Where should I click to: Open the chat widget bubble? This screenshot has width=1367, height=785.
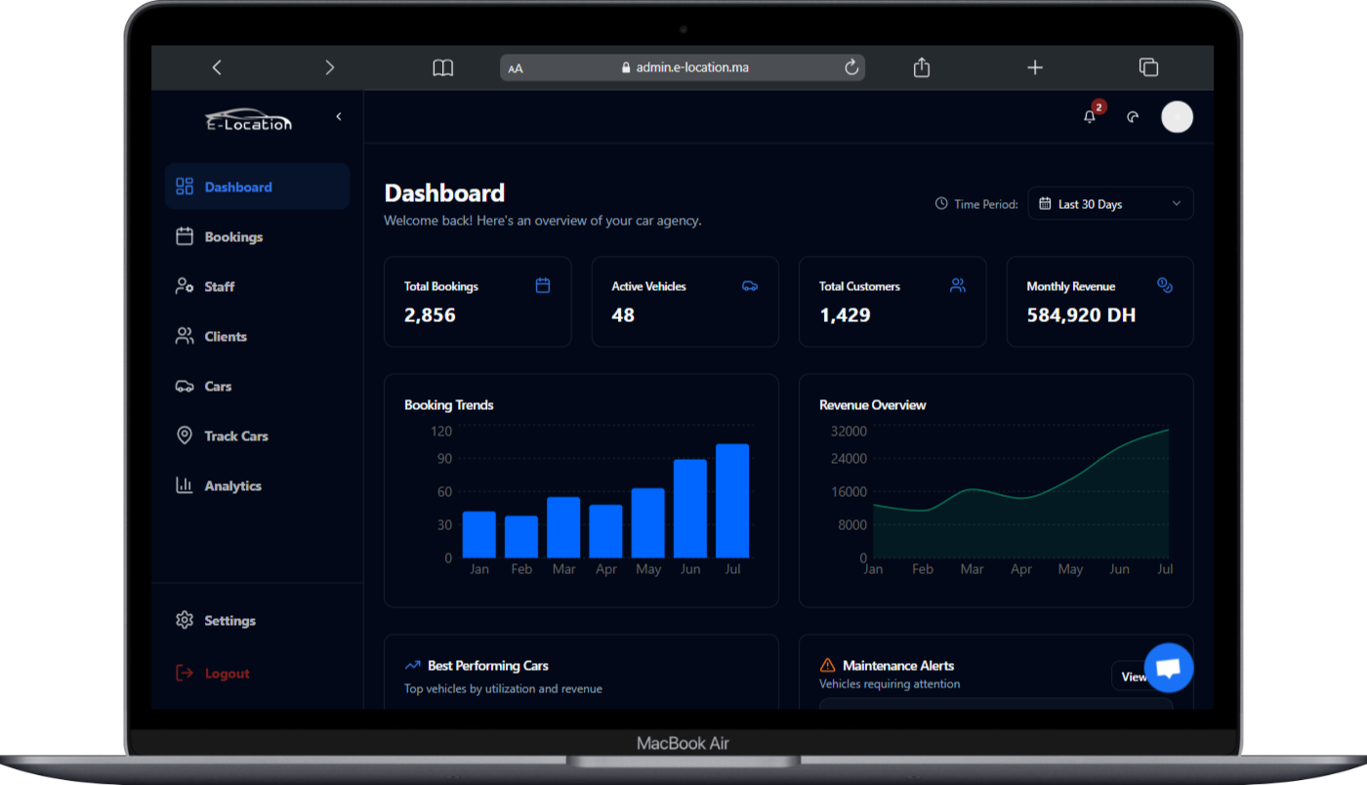(1168, 667)
